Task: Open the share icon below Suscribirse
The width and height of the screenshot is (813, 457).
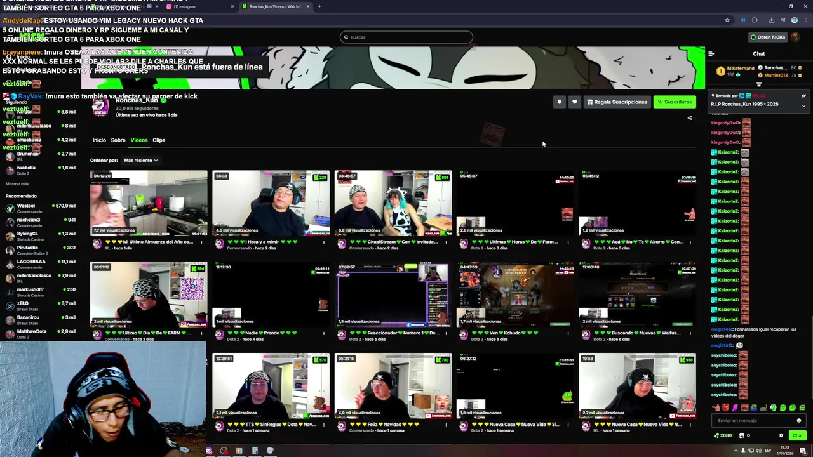Action: [x=690, y=117]
